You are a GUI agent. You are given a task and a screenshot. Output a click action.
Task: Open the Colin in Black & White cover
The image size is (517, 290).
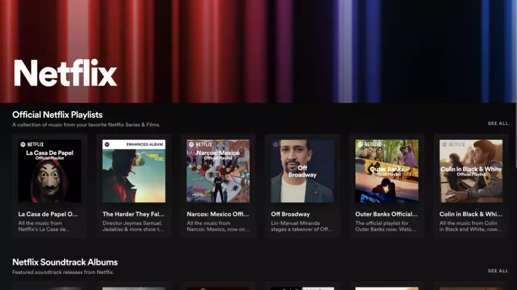tap(471, 171)
